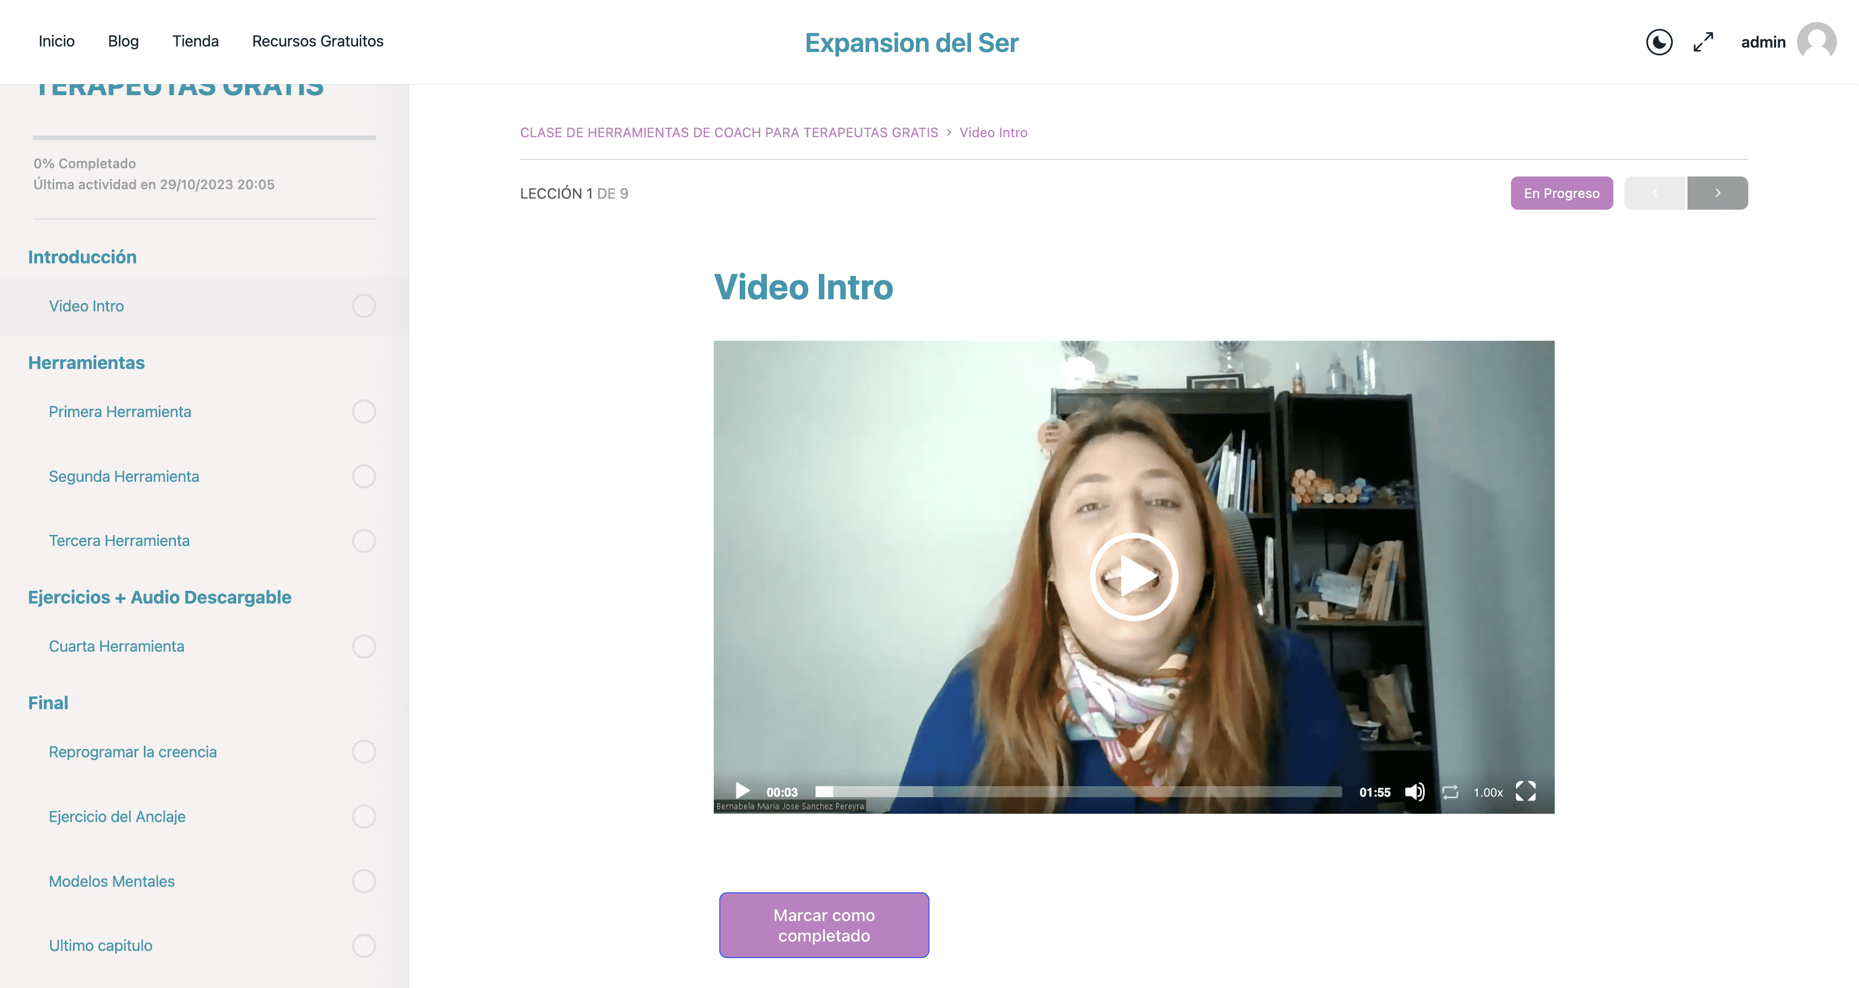Collapse the Ejercicios + Audio Descargable section
Screen dimensions: 1859x988
pos(159,597)
